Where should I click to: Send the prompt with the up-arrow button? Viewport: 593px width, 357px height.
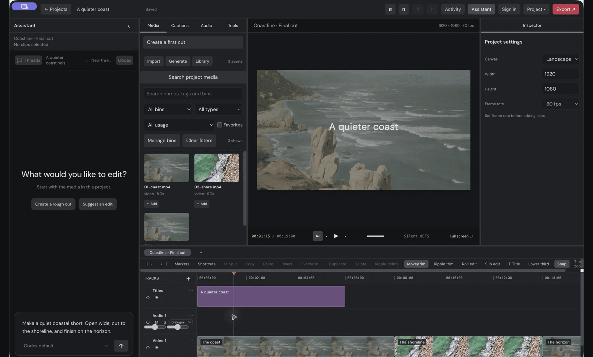121,346
